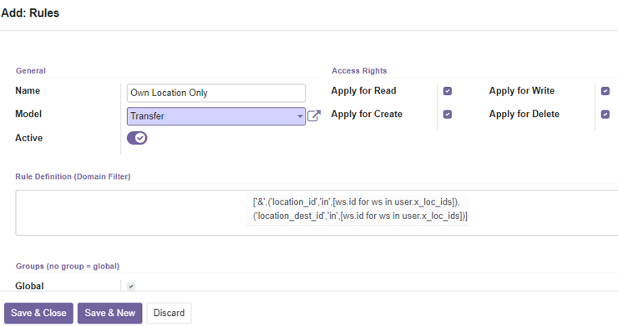
Task: Click the Active field label
Action: coord(28,138)
